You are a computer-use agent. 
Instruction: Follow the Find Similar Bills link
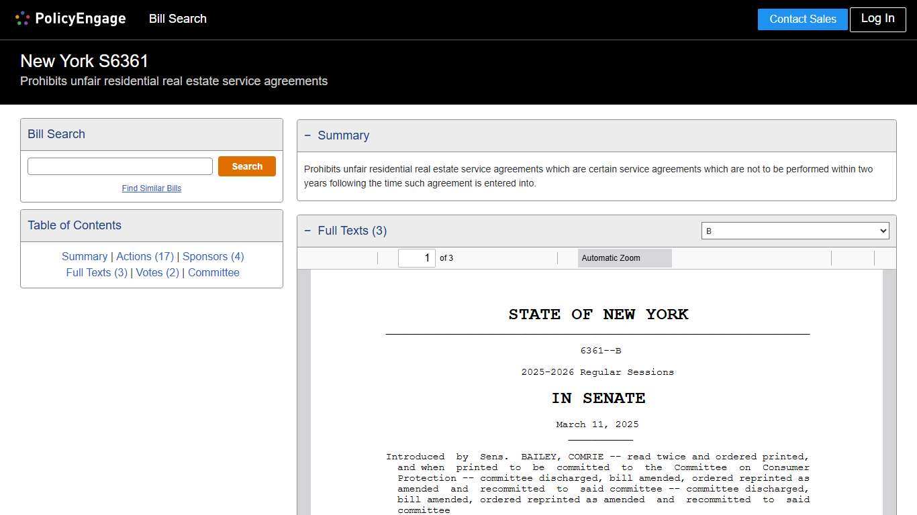(151, 188)
